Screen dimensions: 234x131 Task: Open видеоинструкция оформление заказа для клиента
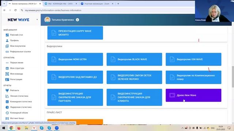pos(134,97)
